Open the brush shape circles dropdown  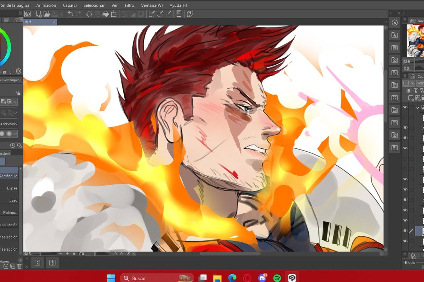click(15, 134)
